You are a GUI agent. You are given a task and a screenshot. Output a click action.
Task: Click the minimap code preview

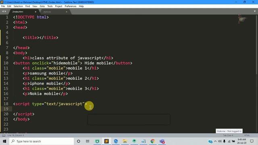[242, 19]
